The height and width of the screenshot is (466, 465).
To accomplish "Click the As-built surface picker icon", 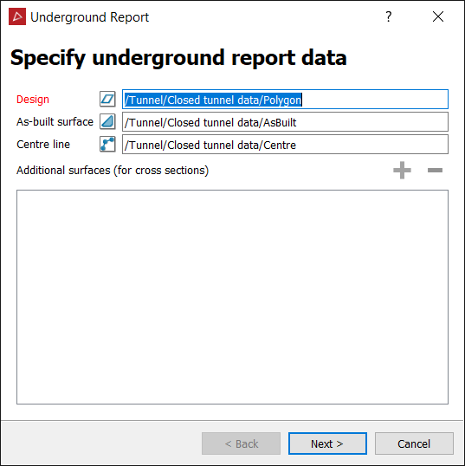I will click(x=107, y=121).
